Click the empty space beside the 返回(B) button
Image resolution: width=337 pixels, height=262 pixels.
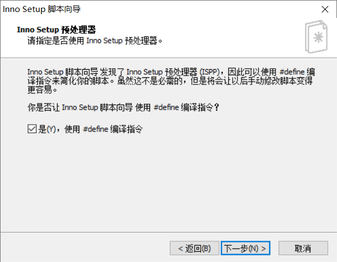click(86, 248)
